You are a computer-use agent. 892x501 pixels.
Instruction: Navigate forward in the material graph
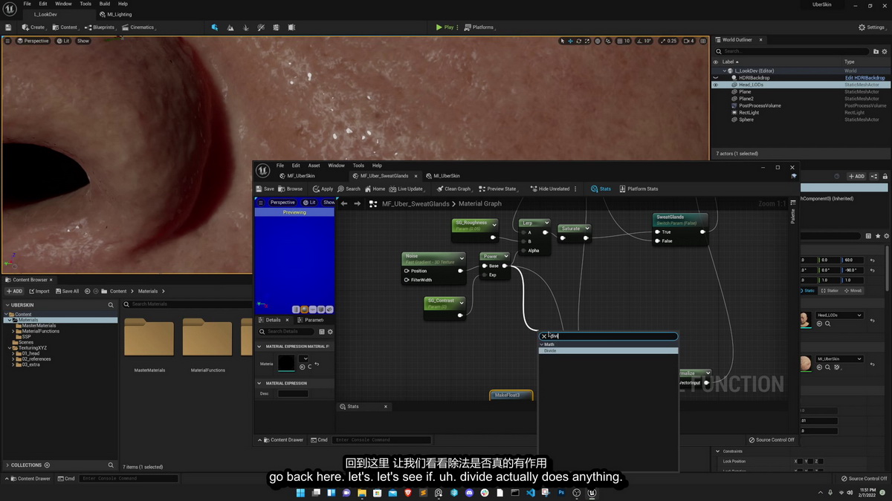tap(358, 203)
